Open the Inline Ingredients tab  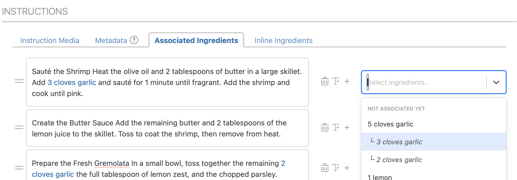(x=283, y=40)
